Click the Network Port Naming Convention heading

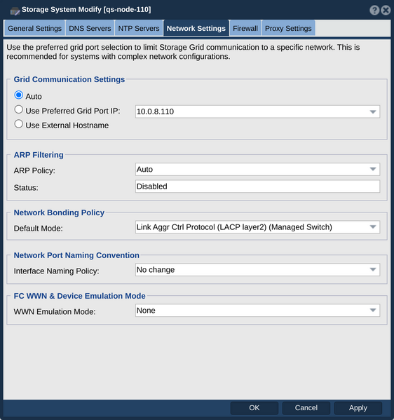[x=76, y=255]
